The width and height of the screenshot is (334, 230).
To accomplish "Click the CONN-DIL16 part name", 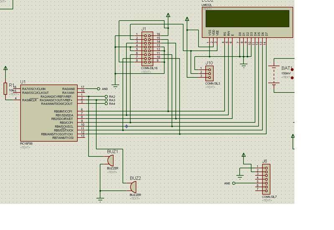I will [x=149, y=68].
